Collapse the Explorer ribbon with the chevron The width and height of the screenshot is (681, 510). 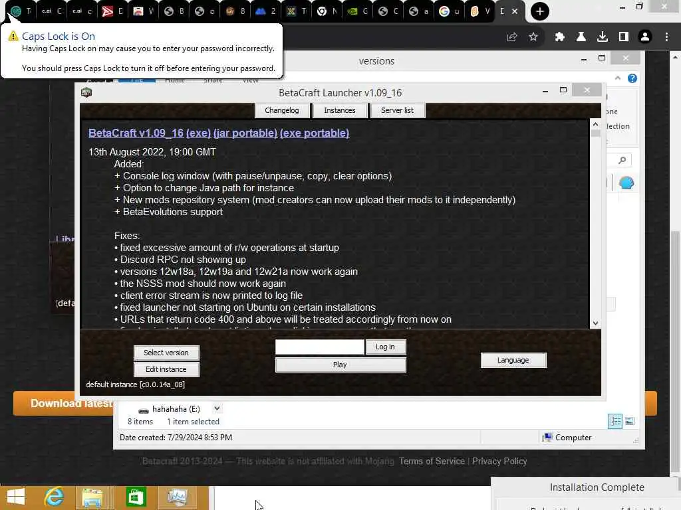[618, 78]
